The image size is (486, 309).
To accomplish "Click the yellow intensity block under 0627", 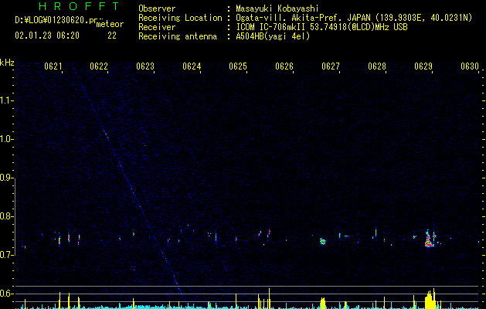I will [x=323, y=303].
